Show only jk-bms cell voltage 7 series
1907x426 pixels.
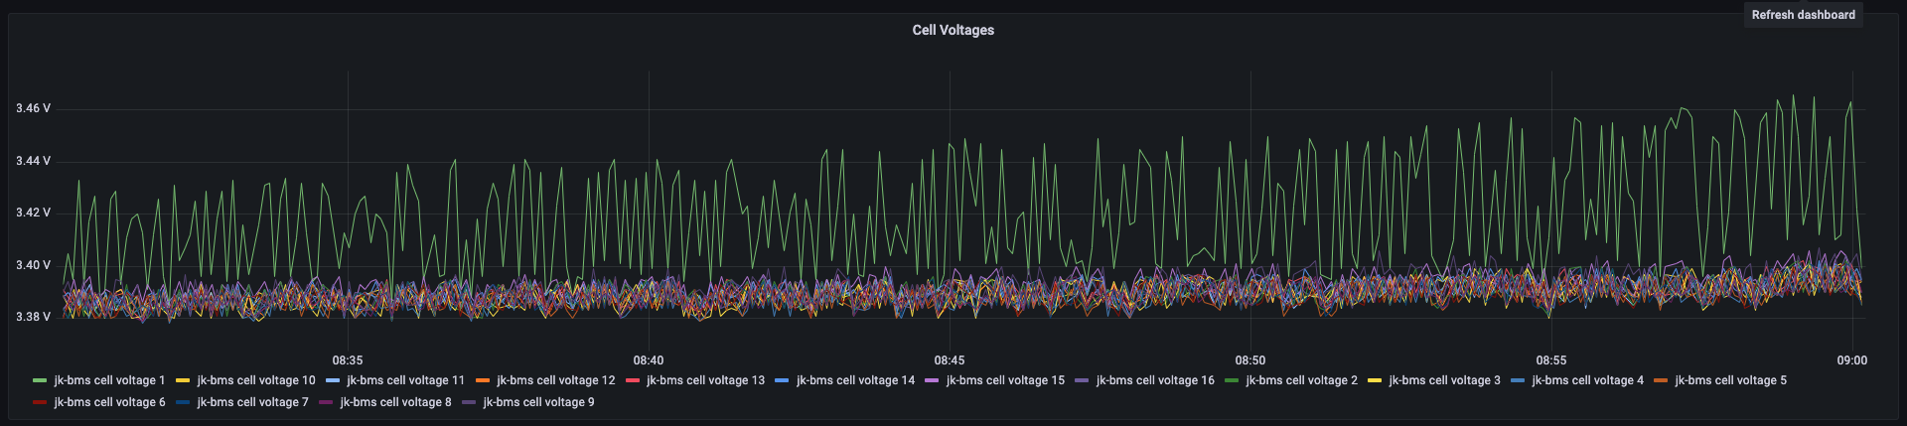click(252, 402)
